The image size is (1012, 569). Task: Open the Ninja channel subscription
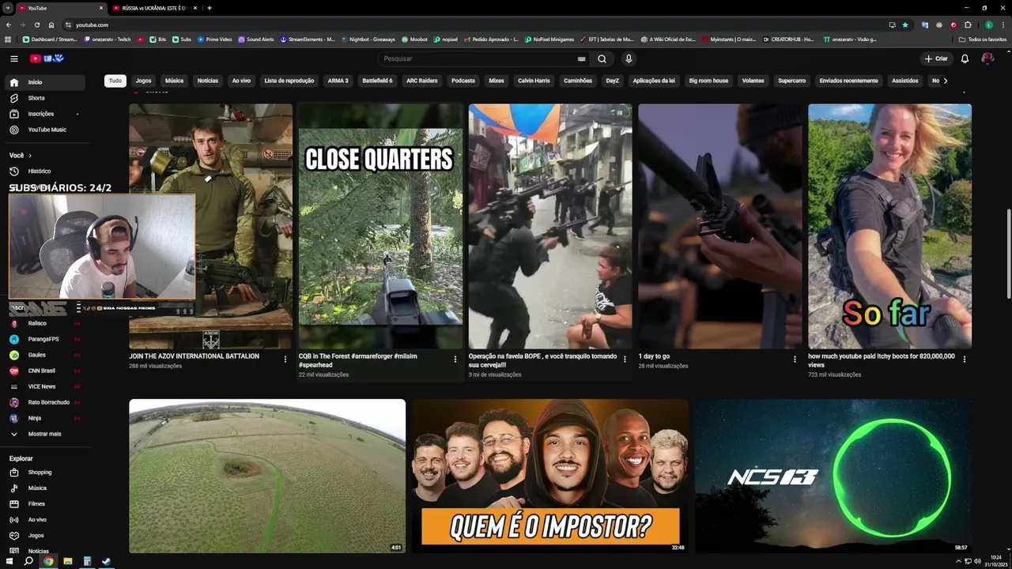(44, 418)
